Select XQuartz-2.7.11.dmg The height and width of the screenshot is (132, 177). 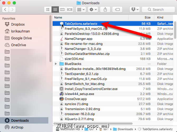(x=113, y=119)
